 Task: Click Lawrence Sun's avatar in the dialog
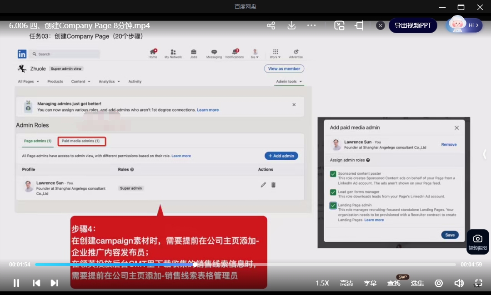coord(336,144)
